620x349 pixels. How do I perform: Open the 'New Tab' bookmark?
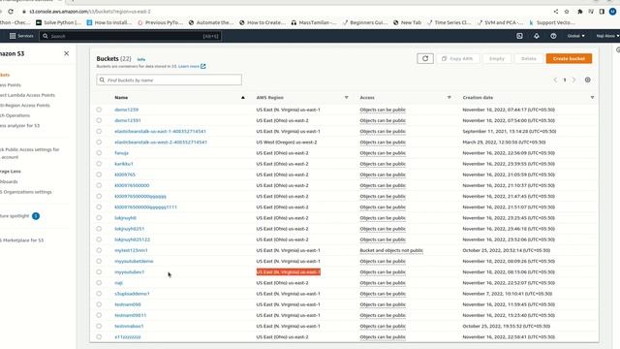pos(407,22)
